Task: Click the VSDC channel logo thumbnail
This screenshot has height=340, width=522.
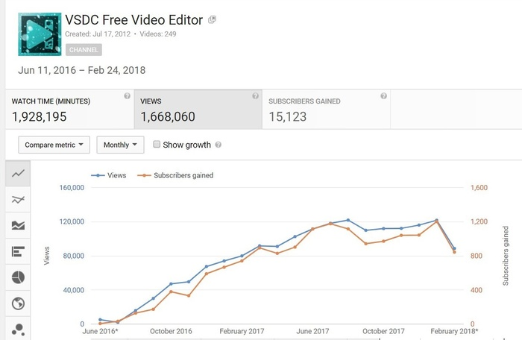Action: pos(40,34)
